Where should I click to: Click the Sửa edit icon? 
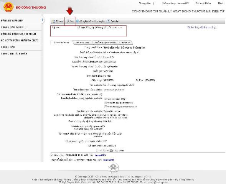(68, 21)
